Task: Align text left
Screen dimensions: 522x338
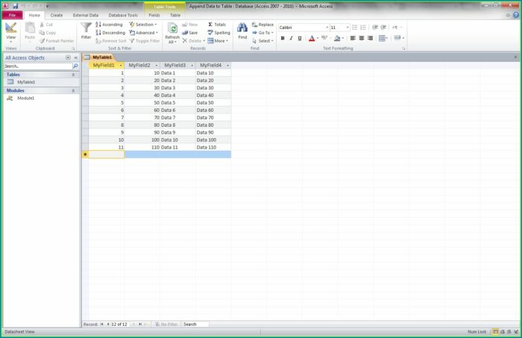Action: click(x=353, y=38)
